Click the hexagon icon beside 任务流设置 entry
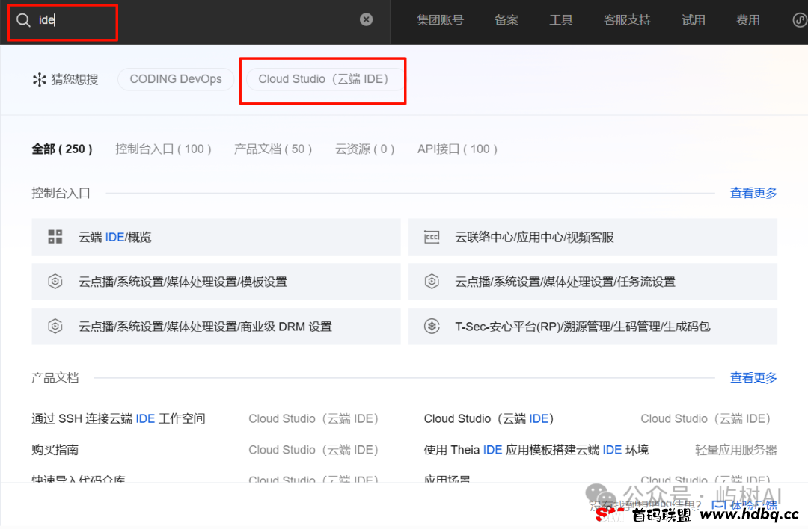This screenshot has width=808, height=529. 432,282
